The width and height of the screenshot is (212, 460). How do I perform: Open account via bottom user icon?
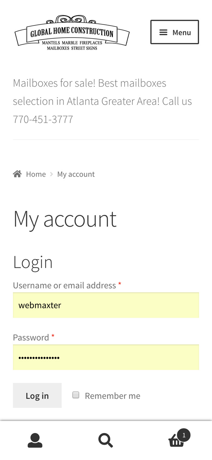pos(35,441)
